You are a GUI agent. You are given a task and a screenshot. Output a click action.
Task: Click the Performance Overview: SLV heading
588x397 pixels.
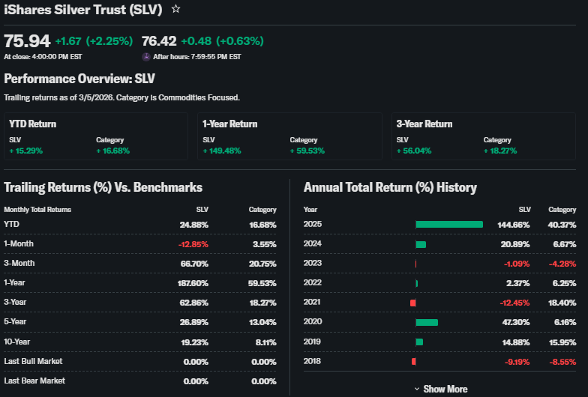click(79, 79)
